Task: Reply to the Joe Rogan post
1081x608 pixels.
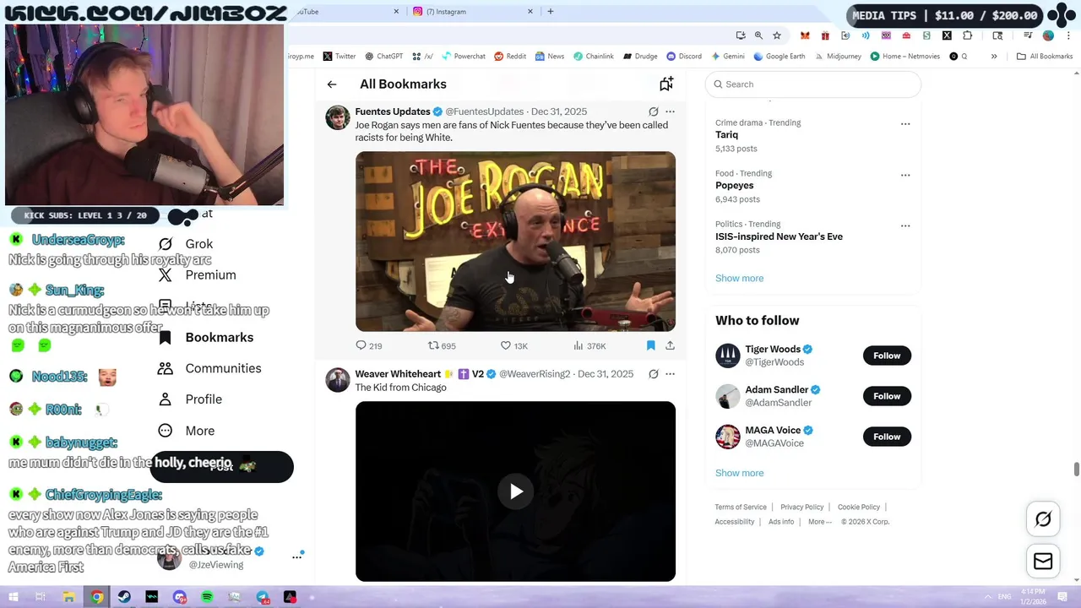Action: (369, 345)
